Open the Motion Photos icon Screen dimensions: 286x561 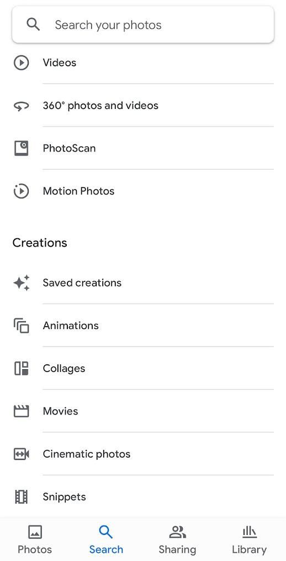pyautogui.click(x=21, y=191)
